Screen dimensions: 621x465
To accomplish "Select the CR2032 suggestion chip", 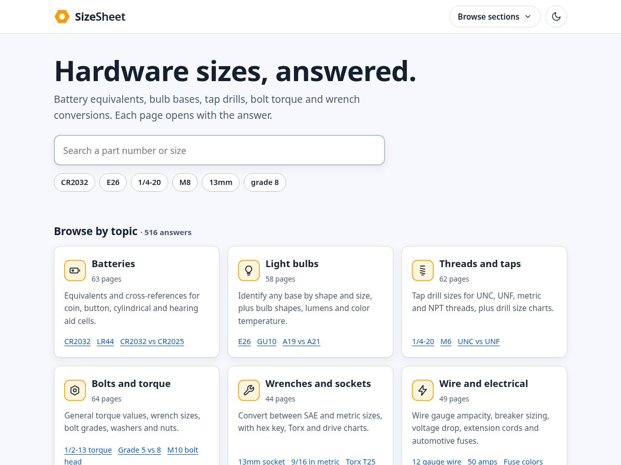I will coord(75,182).
